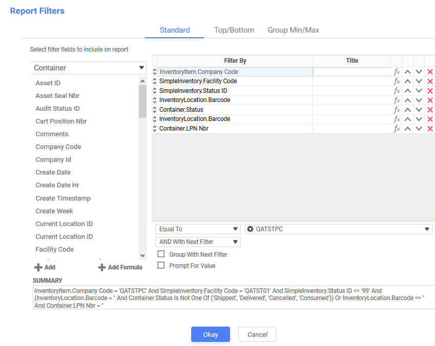Click the plus icon beside Add
The image size is (435, 346).
click(x=39, y=267)
